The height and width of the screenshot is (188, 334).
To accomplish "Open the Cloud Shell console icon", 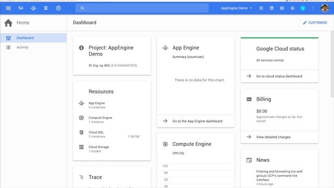I will [x=271, y=8].
